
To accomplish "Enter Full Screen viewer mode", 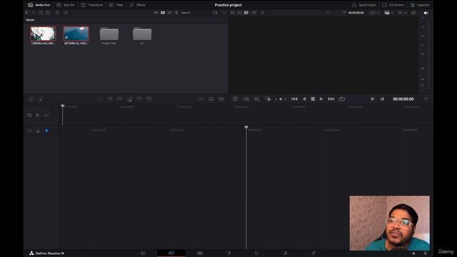I will tap(393, 5).
